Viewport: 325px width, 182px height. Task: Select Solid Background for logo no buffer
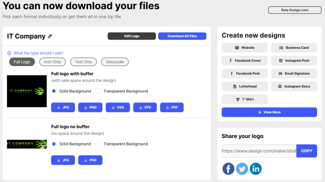click(54, 144)
